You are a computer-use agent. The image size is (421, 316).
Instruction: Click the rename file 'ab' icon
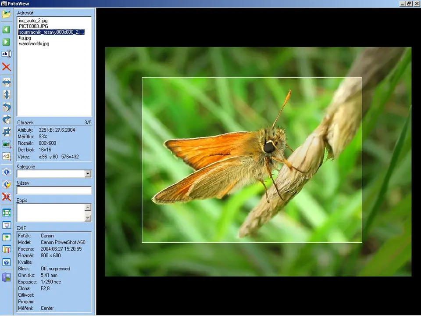point(6,54)
